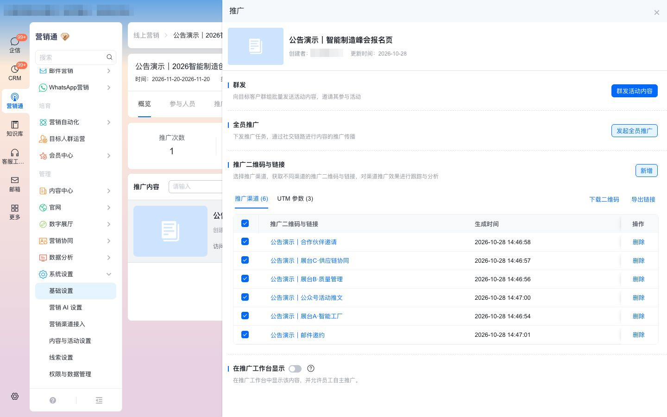Expand the 营销自动化 chevron
The width and height of the screenshot is (667, 417).
[109, 122]
